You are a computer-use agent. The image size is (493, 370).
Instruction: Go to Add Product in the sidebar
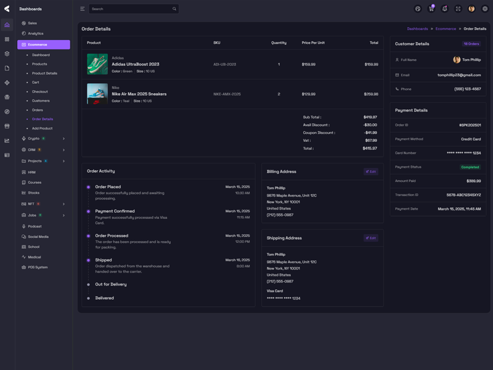42,128
